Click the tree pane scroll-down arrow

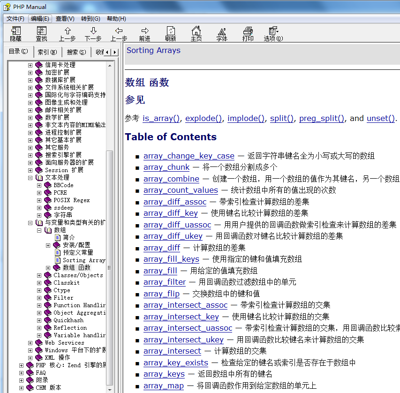[109, 390]
